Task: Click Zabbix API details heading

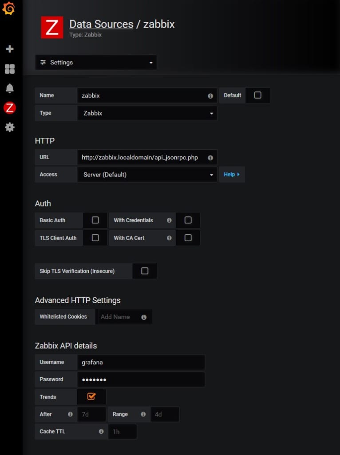Action: (66, 346)
